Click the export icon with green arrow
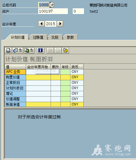 click(27, 50)
